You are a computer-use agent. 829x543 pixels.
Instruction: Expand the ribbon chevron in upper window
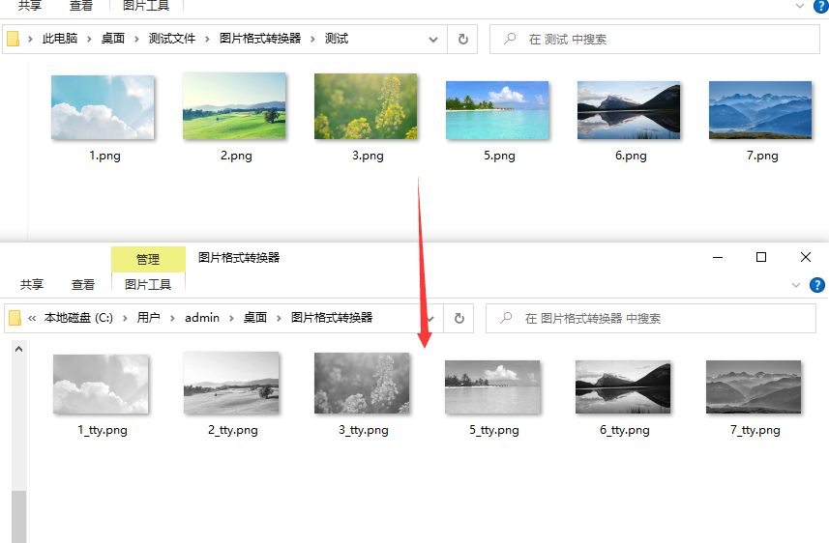(800, 7)
